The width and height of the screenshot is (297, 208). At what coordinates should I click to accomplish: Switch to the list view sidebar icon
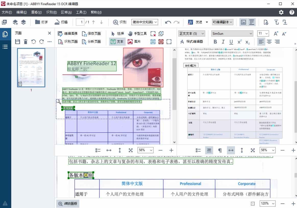click(5, 47)
